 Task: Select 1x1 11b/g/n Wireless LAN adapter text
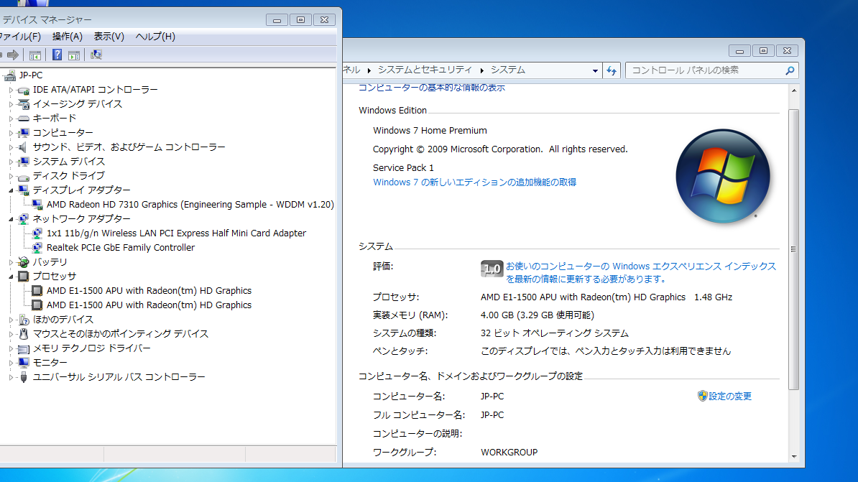pos(176,233)
